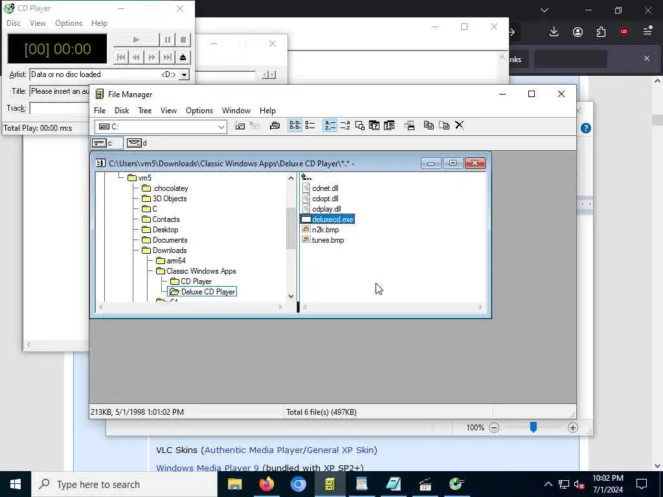This screenshot has height=497, width=663.
Task: Open Options menu in CD Player
Action: [x=69, y=23]
